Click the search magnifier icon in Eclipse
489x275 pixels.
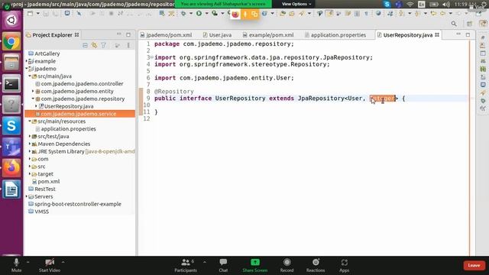[454, 24]
